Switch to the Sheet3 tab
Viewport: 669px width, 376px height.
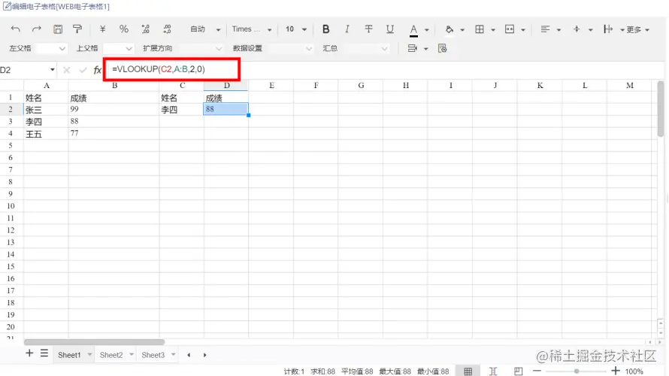tap(153, 355)
